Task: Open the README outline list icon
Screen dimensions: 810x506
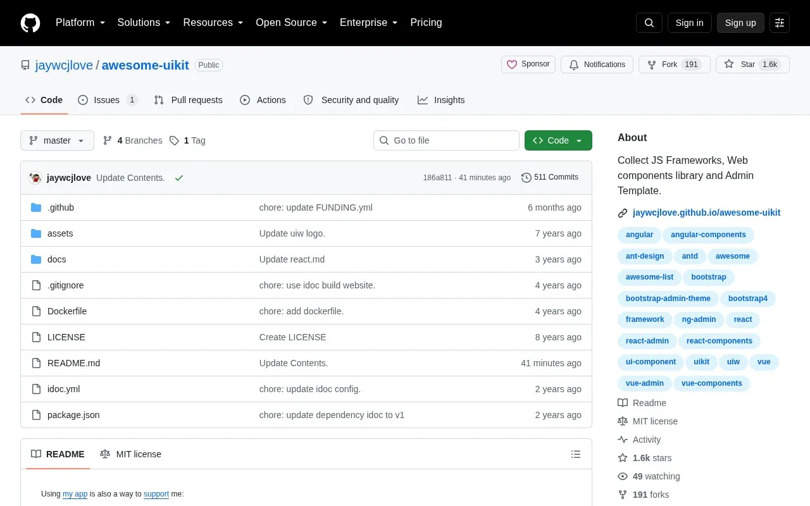Action: 576,454
